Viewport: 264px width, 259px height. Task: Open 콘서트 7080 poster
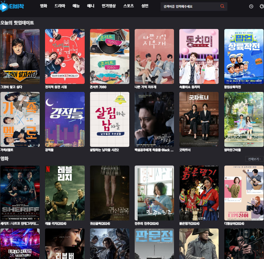109,56
